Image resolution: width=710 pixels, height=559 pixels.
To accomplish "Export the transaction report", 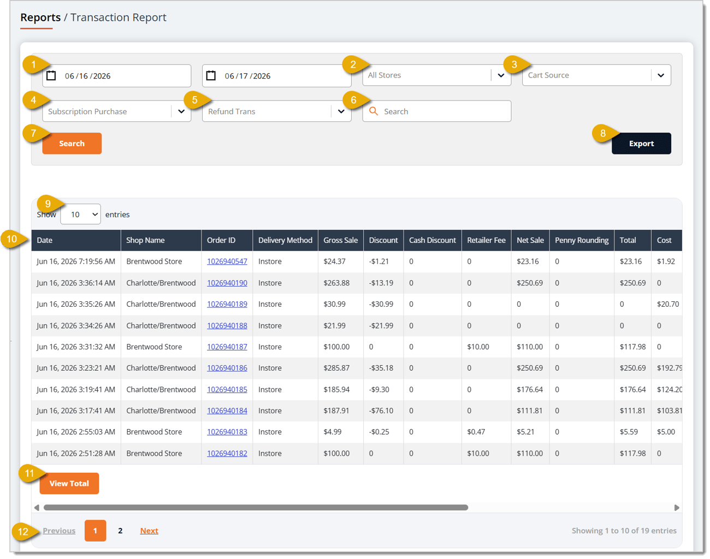I will coord(641,144).
